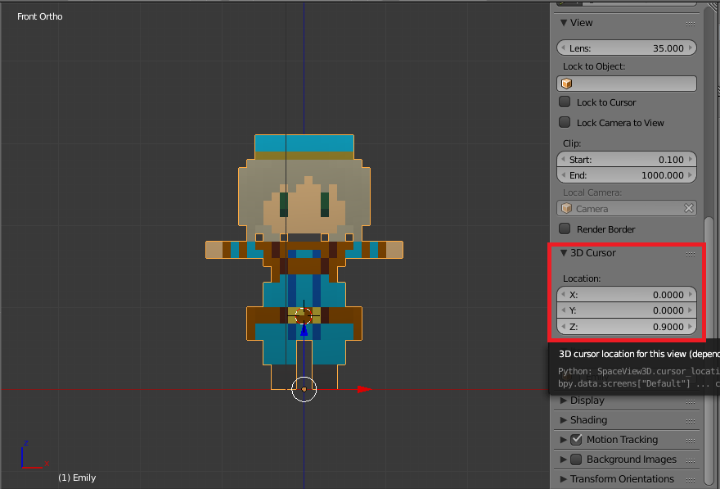Click the Local Camera field
Screen dimensions: 720x489
[627, 208]
